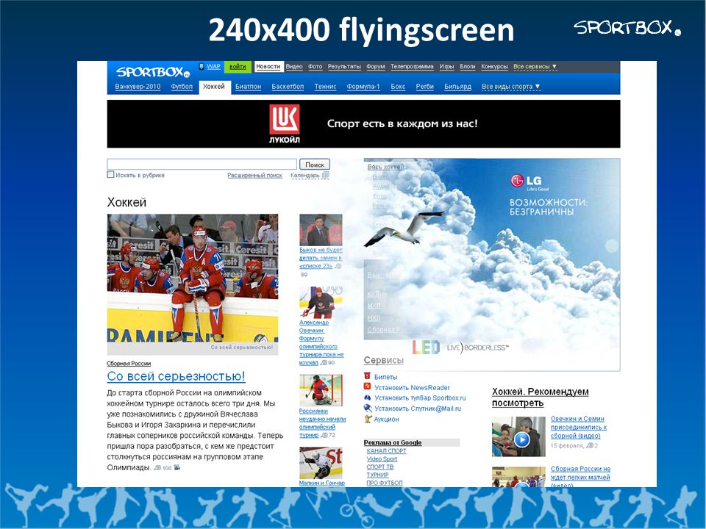Open the Расширенный поиск link
The width and height of the screenshot is (706, 529).
pyautogui.click(x=255, y=176)
